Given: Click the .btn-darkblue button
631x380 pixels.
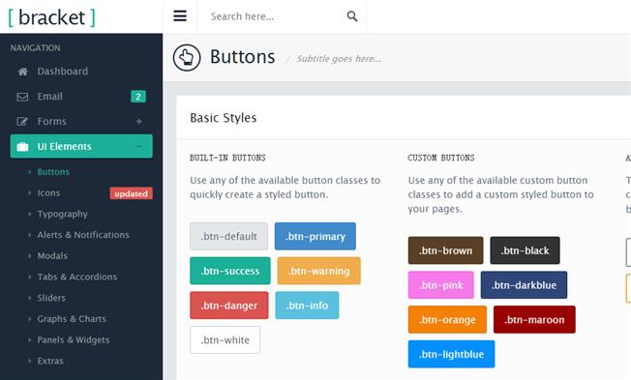Looking at the screenshot, I should tap(524, 285).
